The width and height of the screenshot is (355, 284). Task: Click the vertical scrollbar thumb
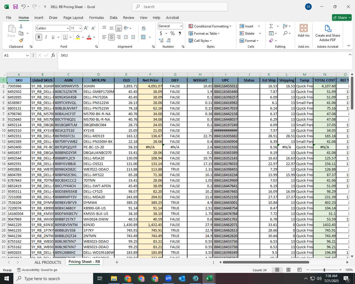point(352,93)
